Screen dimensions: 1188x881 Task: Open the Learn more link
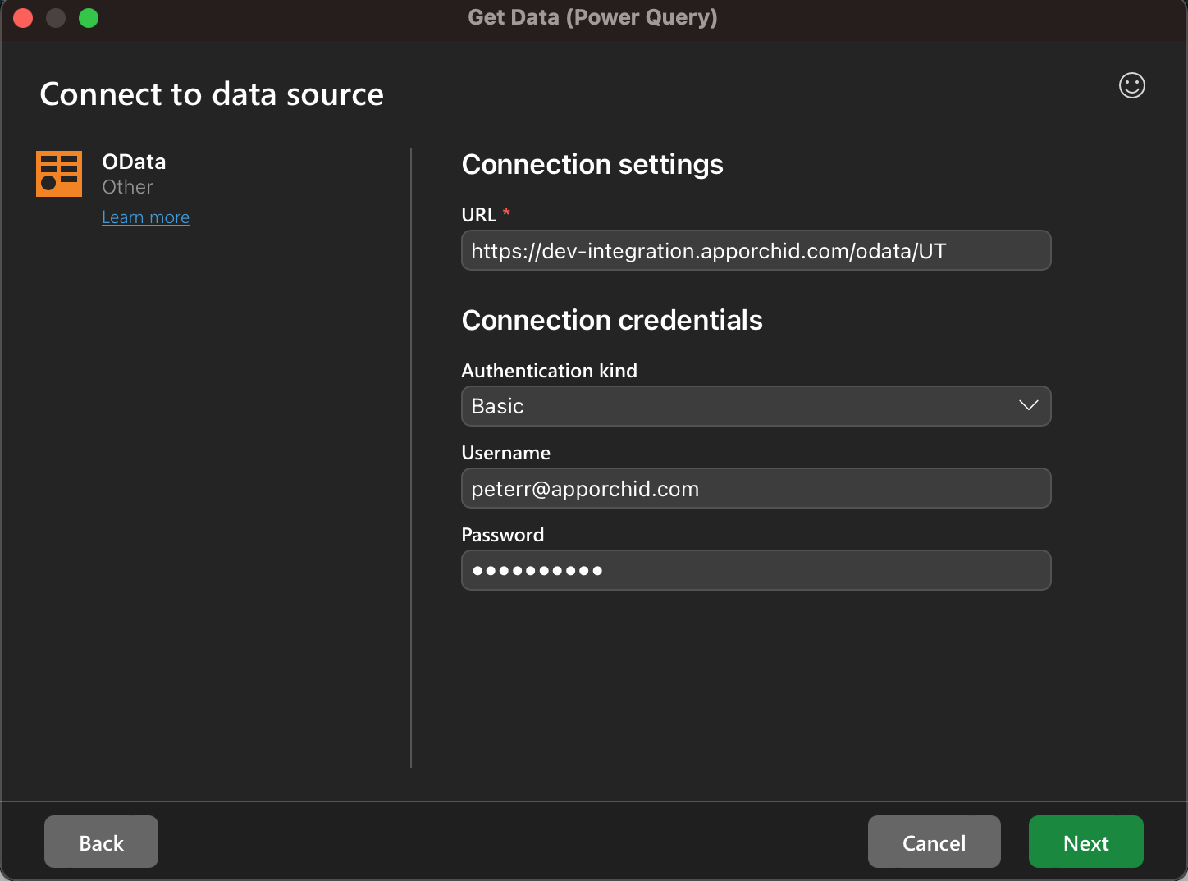(146, 217)
